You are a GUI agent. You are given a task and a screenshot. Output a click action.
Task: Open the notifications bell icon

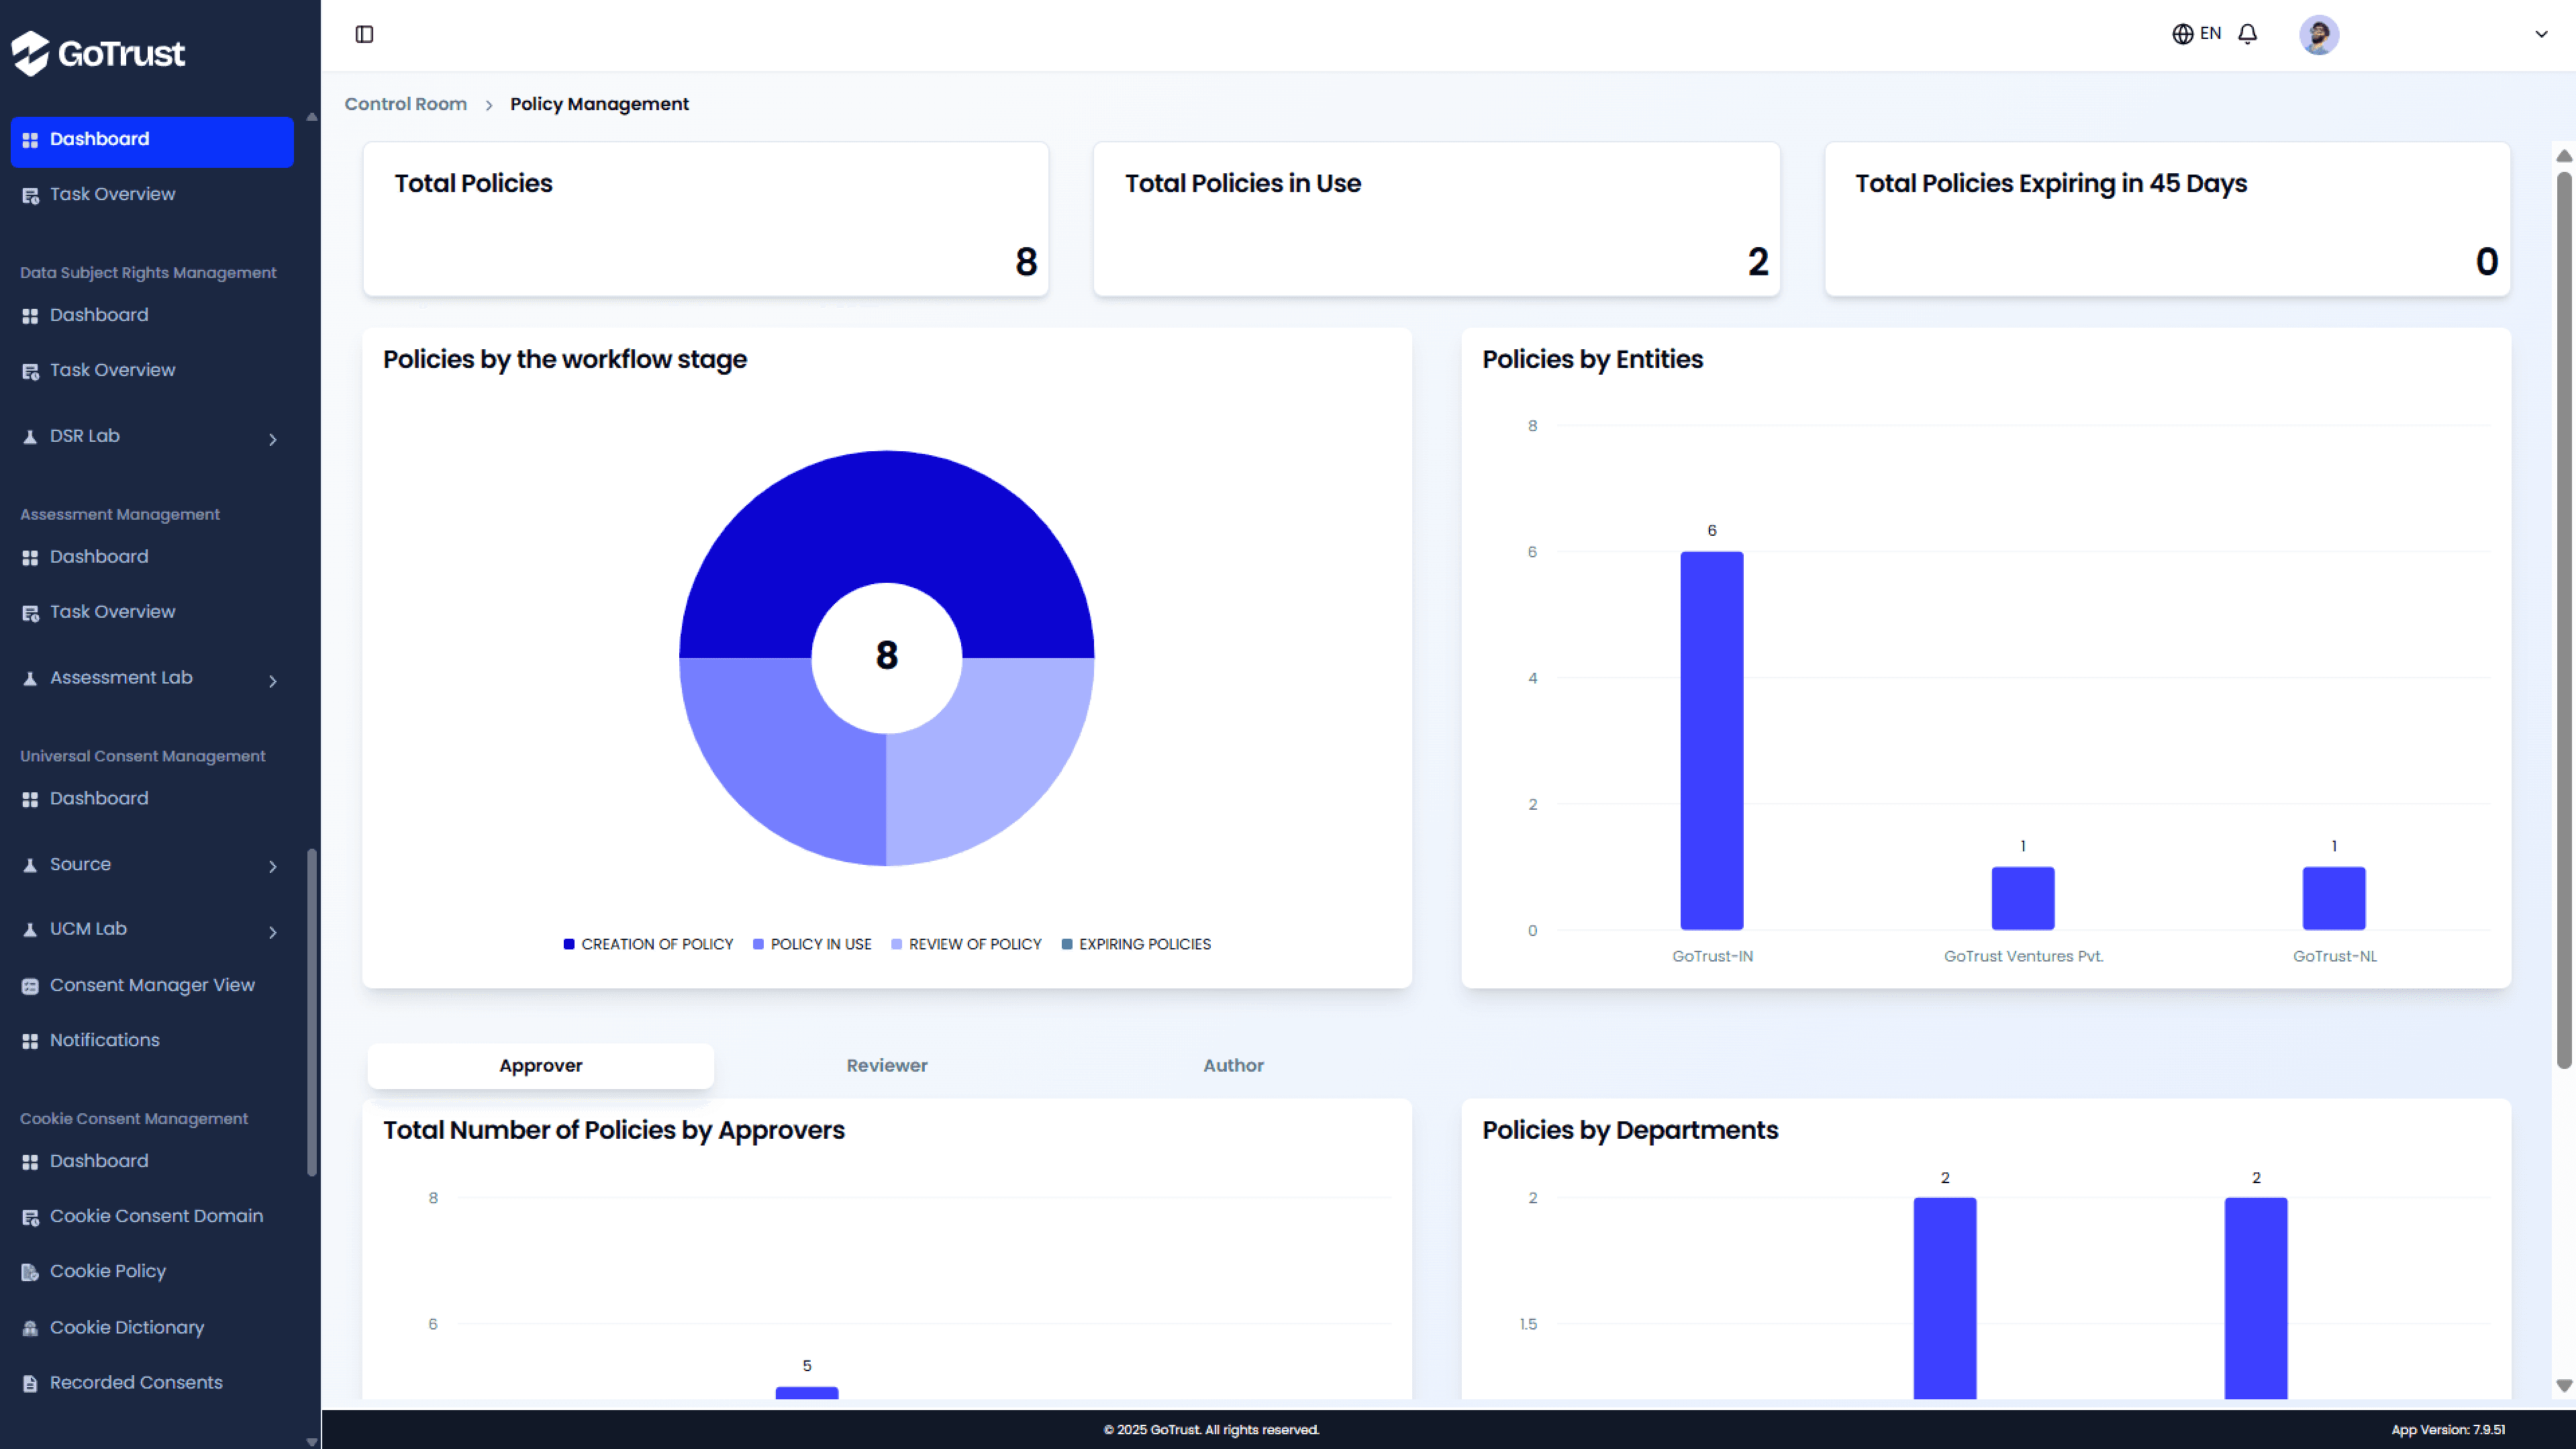(2247, 34)
